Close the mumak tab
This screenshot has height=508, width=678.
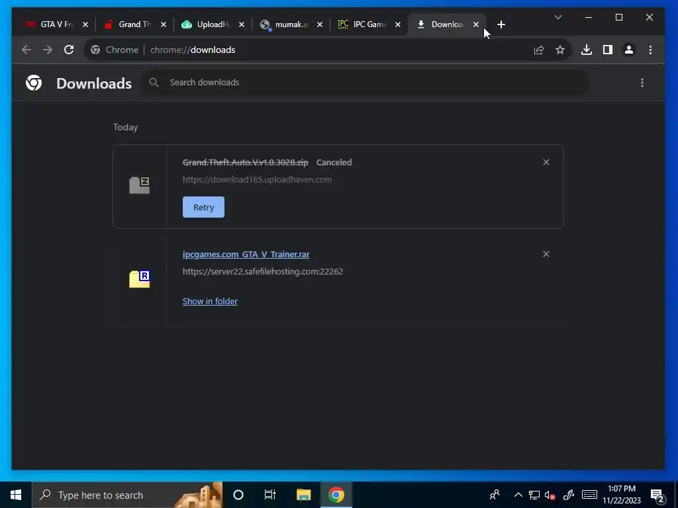320,24
